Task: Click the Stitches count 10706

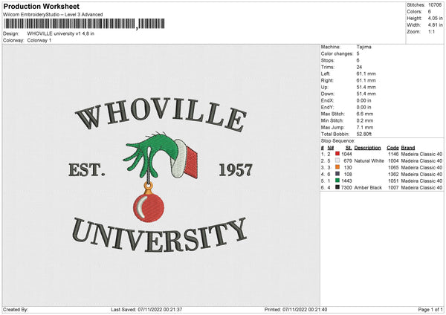Action: point(435,5)
